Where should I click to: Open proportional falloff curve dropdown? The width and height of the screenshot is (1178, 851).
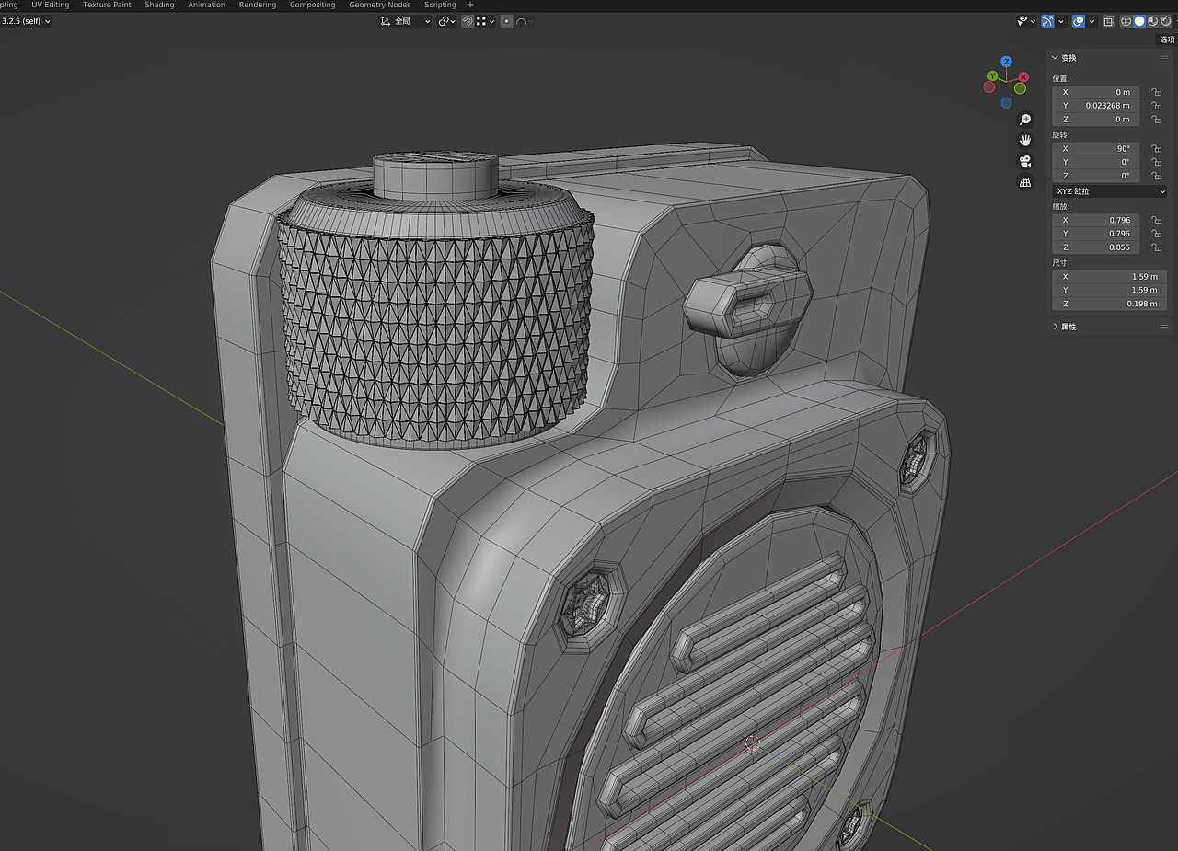point(525,21)
